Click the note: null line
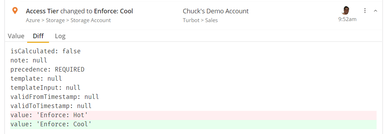384x134 pixels. (29, 60)
